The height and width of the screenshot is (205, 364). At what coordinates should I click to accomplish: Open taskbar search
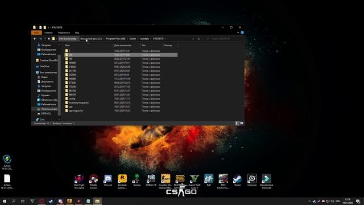[14, 201]
